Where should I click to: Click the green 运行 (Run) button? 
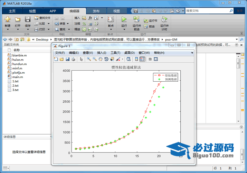(x=124, y=19)
